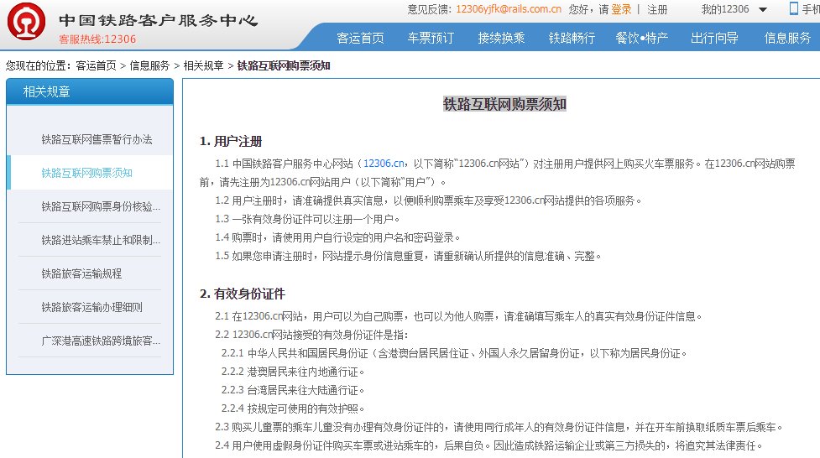Open 铁路旅客运输规程 in sidebar

[81, 273]
